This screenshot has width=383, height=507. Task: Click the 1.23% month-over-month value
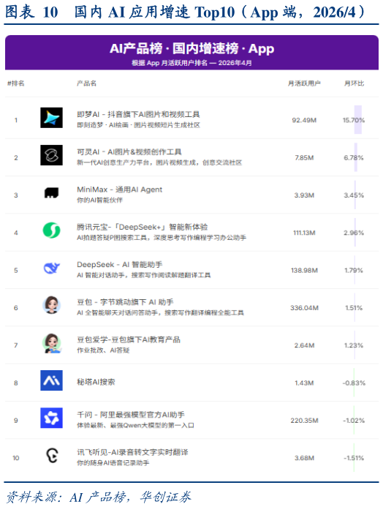(x=354, y=345)
